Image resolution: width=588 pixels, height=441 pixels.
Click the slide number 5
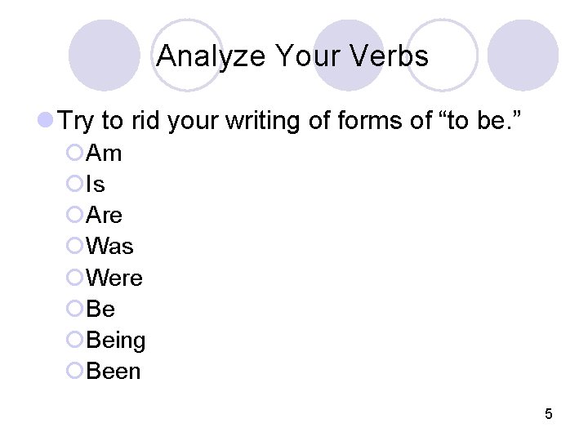[549, 414]
